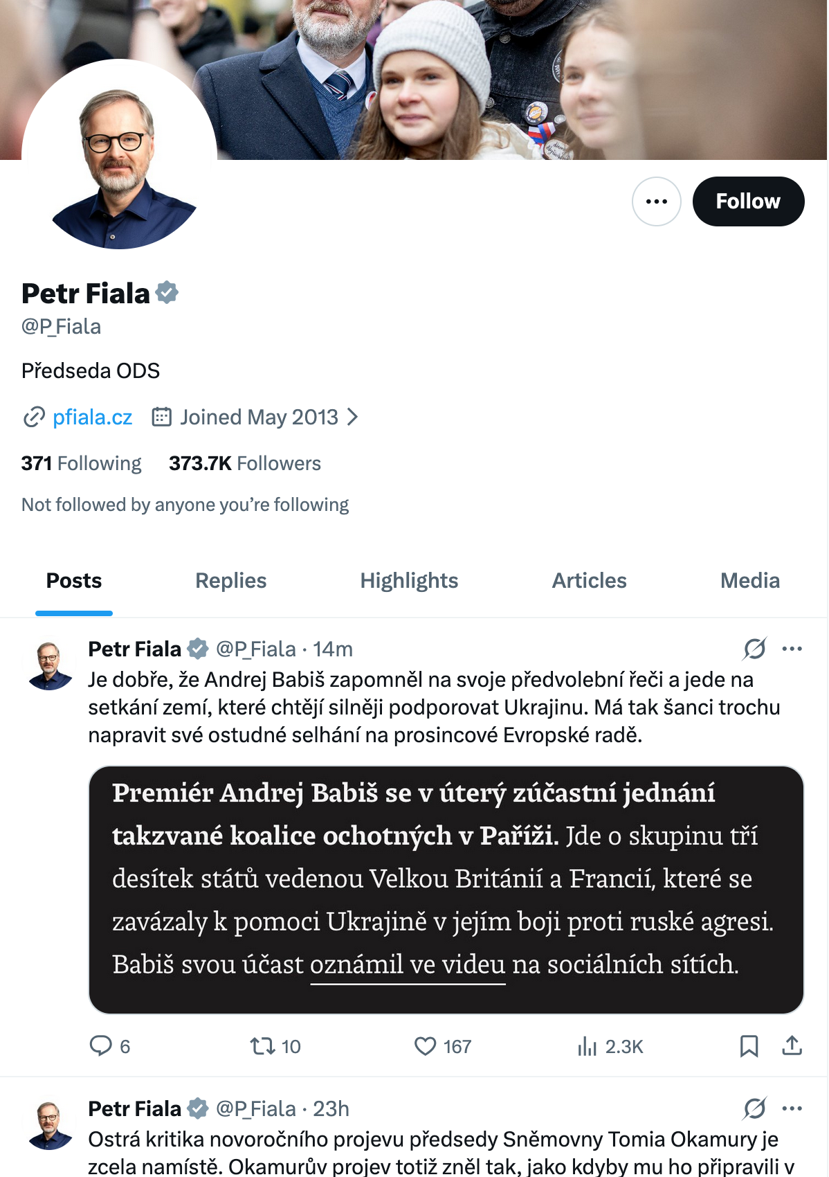
Task: Open the pfiala.cz website link
Action: coord(92,417)
